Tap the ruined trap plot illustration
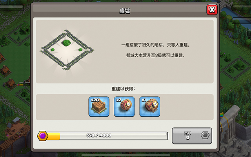The width and height of the screenshot is (251, 157). click(x=66, y=50)
